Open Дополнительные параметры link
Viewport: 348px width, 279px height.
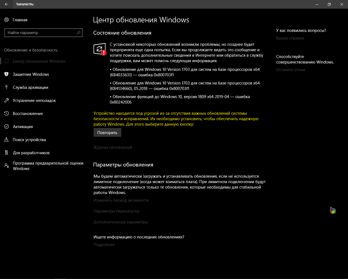121,222
